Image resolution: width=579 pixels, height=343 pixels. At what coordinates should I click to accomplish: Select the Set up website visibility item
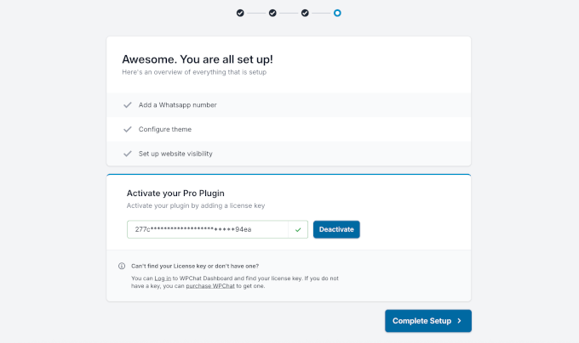click(x=175, y=154)
